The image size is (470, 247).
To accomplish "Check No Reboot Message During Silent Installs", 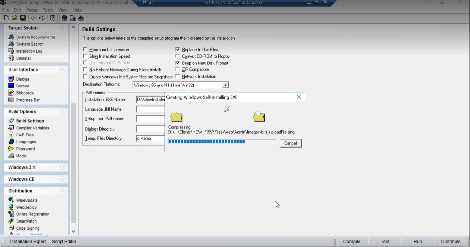I will tap(85, 70).
